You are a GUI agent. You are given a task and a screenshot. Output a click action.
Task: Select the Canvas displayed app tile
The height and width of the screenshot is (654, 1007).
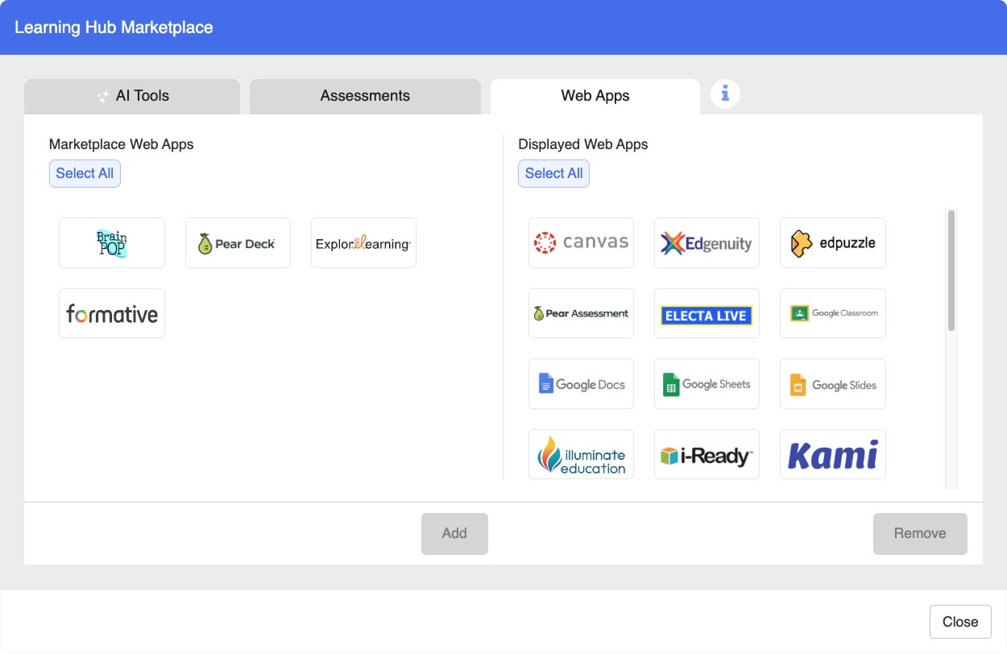(581, 242)
